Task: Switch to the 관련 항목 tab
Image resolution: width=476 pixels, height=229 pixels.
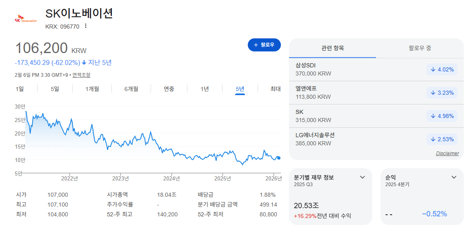Action: pyautogui.click(x=332, y=48)
